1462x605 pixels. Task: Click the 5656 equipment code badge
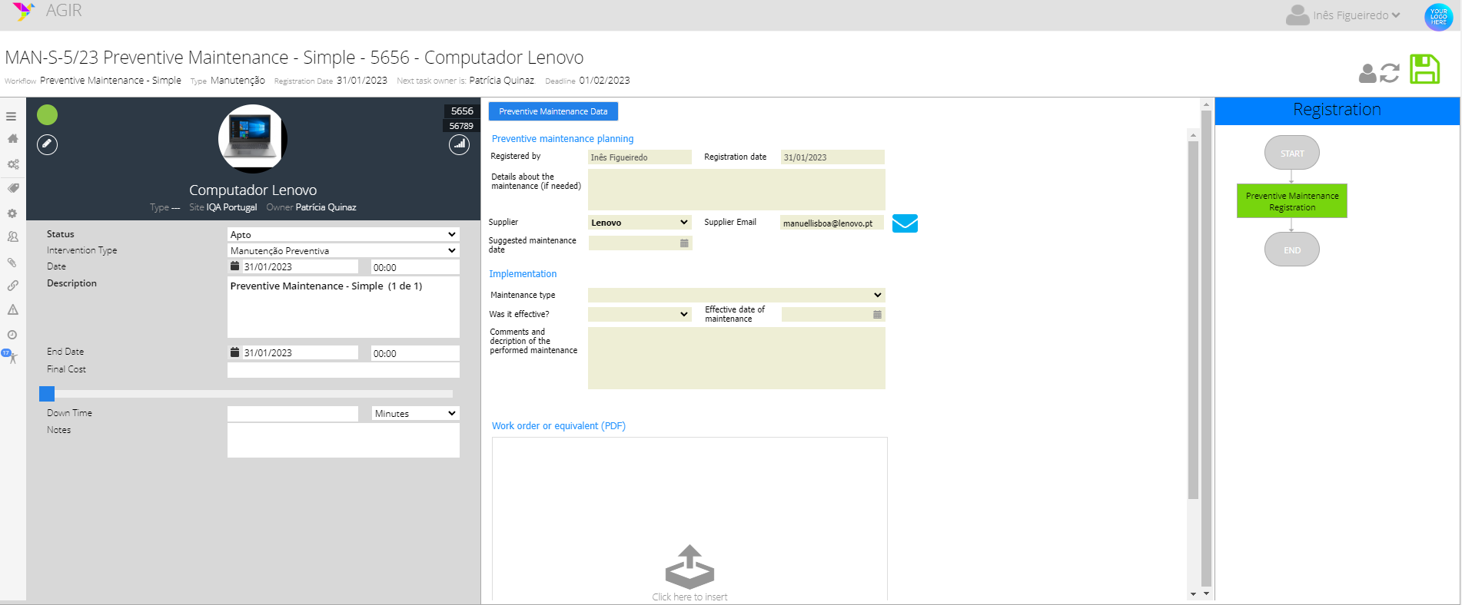462,111
